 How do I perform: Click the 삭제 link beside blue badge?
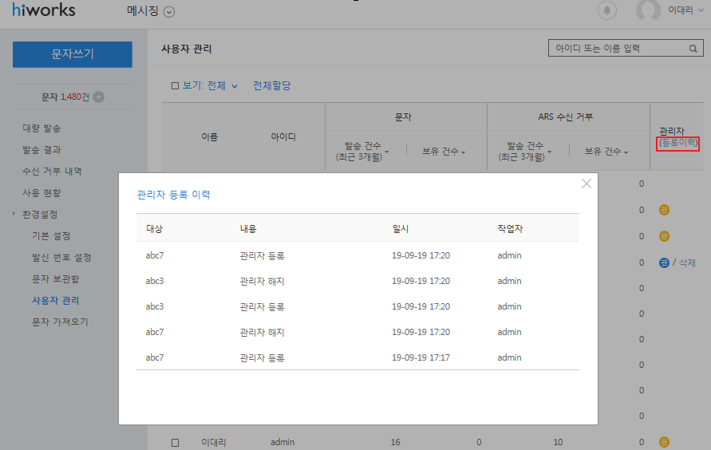click(688, 262)
